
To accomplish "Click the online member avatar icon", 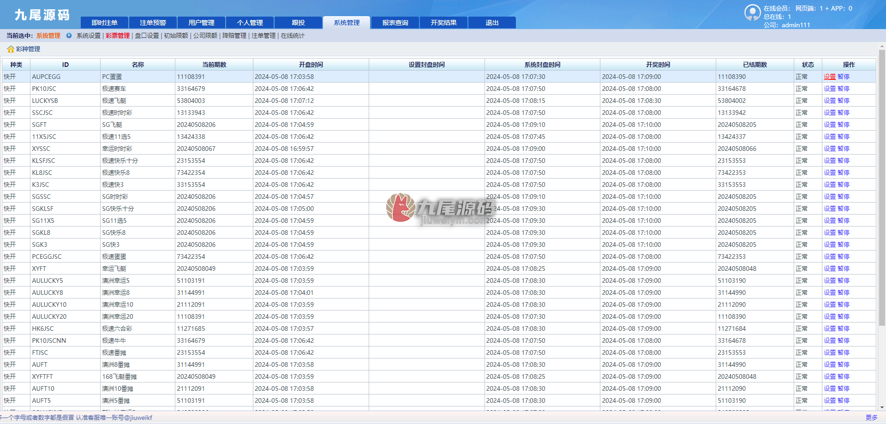I will (x=753, y=12).
